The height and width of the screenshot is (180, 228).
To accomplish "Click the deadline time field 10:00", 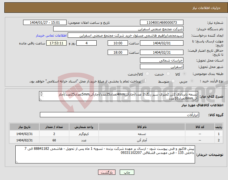I will [x=118, y=43].
